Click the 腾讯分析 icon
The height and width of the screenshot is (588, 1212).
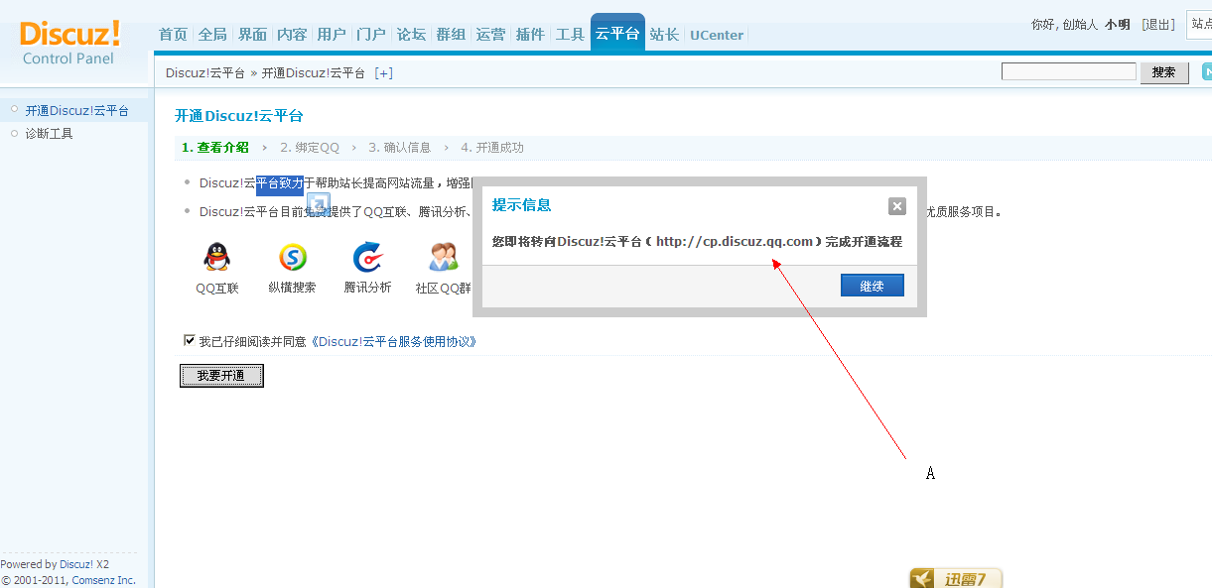(367, 257)
